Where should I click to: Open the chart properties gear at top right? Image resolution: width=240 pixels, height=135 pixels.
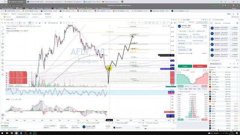(175, 23)
